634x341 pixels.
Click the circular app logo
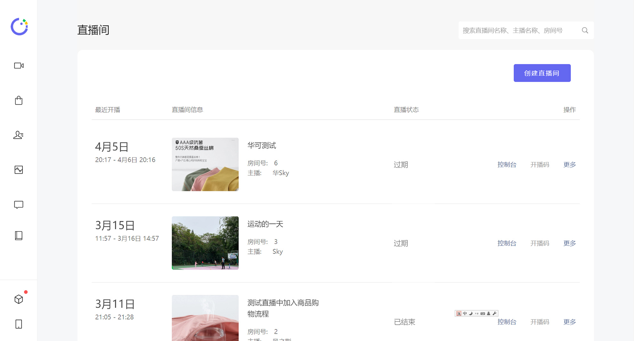(x=19, y=27)
